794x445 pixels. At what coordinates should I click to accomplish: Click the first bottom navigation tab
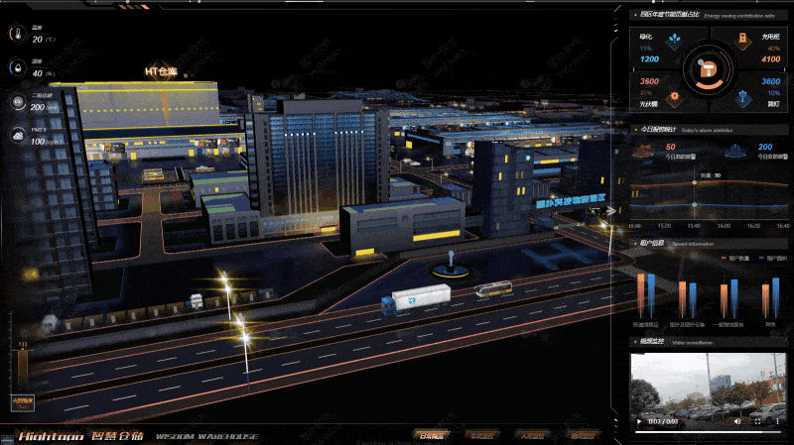(x=431, y=435)
